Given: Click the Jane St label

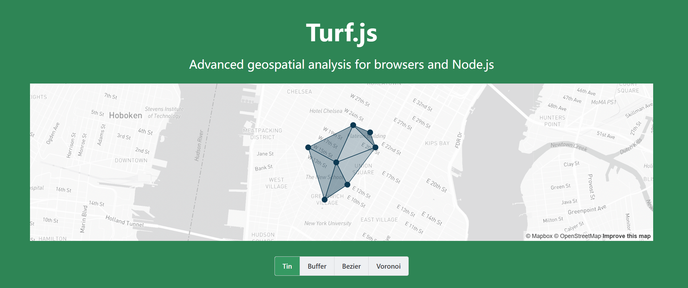Looking at the screenshot, I should point(265,154).
